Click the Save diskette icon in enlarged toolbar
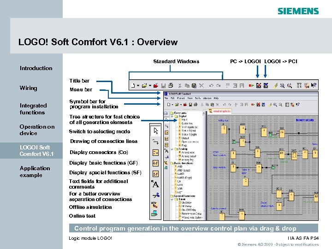The width and height of the screenshot is (332, 249). click(163, 86)
